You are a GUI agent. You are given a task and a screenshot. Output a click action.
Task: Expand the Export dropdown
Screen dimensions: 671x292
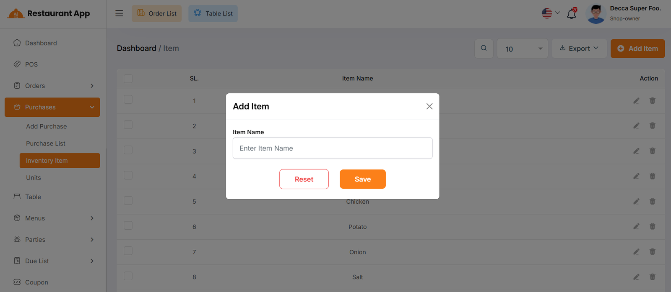pyautogui.click(x=579, y=49)
